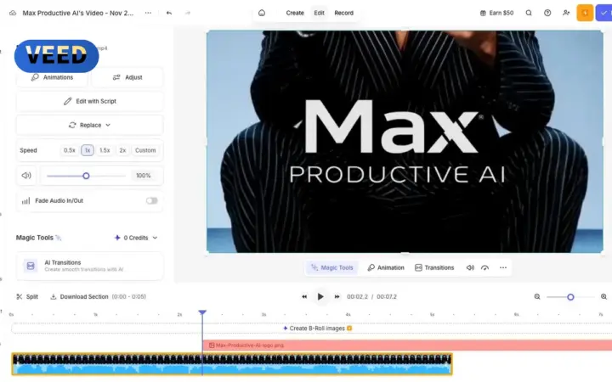Open AI Transitions magic tool
This screenshot has width=612, height=382.
point(90,266)
